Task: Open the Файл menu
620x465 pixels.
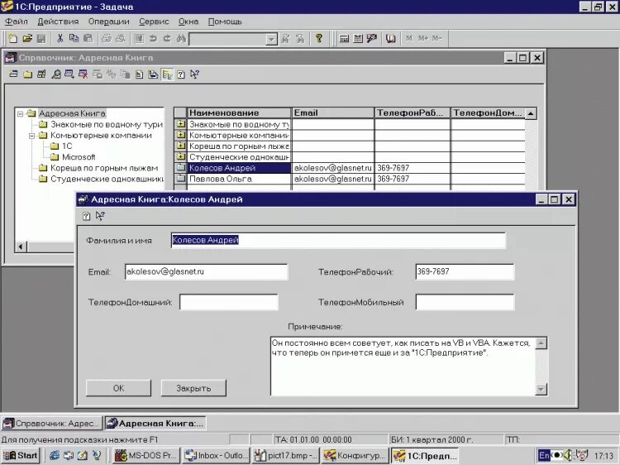Action: (17, 22)
